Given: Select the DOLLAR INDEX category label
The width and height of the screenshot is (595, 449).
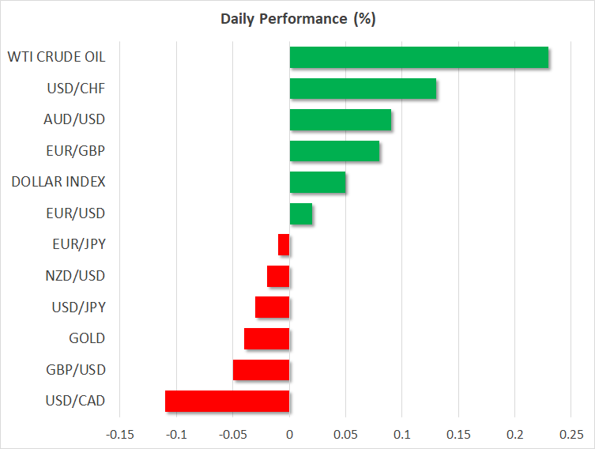Looking at the screenshot, I should coord(58,183).
